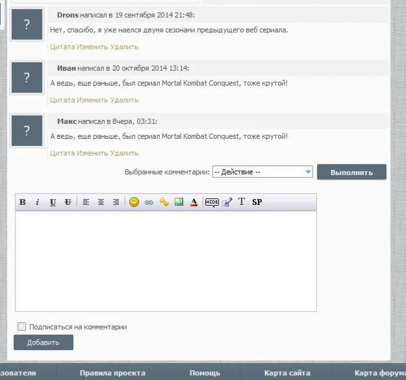
Task: Click Удалить under Иван's comment
Action: click(124, 100)
